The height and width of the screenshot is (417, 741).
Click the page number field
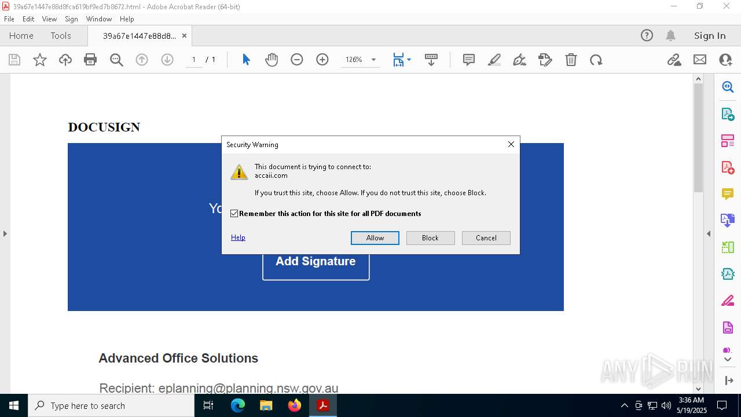[194, 60]
